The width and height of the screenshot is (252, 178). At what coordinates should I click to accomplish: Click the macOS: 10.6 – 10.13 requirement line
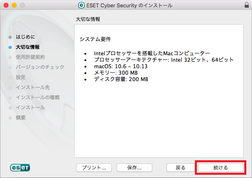(x=121, y=66)
